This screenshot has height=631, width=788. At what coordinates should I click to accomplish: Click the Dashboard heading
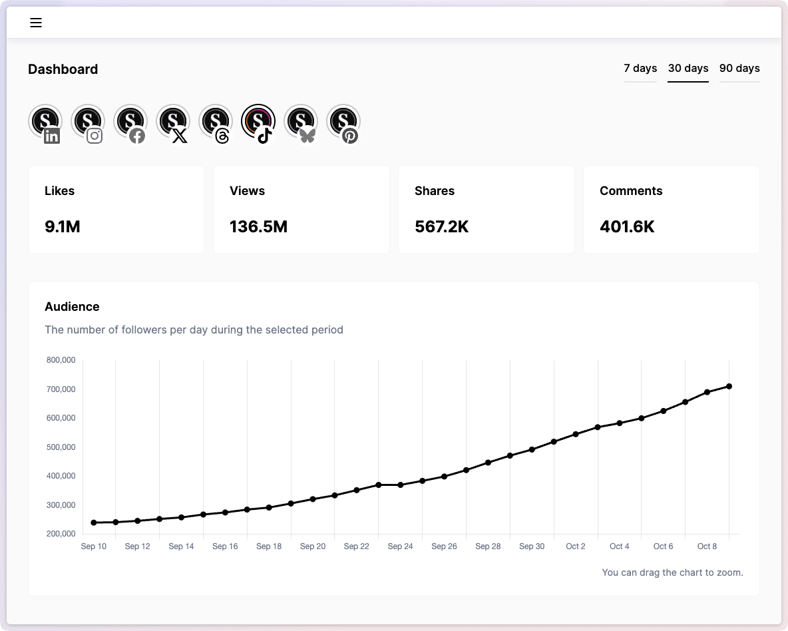pyautogui.click(x=63, y=69)
